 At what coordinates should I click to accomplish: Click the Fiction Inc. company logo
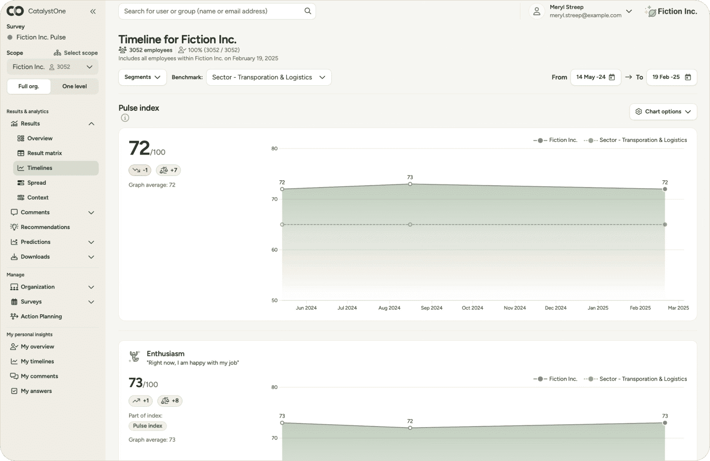click(x=671, y=11)
